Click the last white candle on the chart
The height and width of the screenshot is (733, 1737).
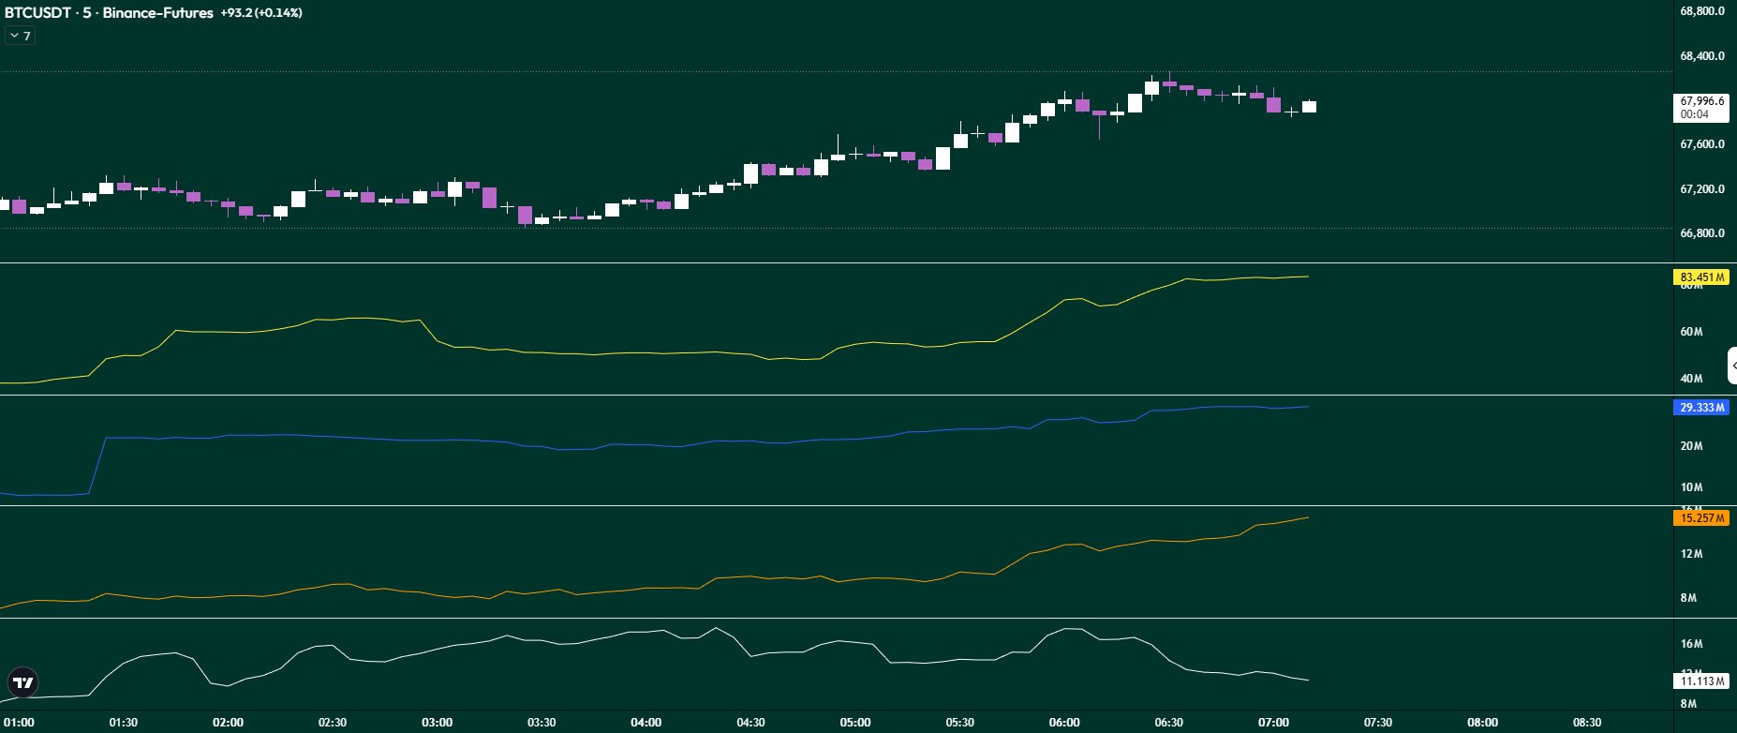(1309, 107)
